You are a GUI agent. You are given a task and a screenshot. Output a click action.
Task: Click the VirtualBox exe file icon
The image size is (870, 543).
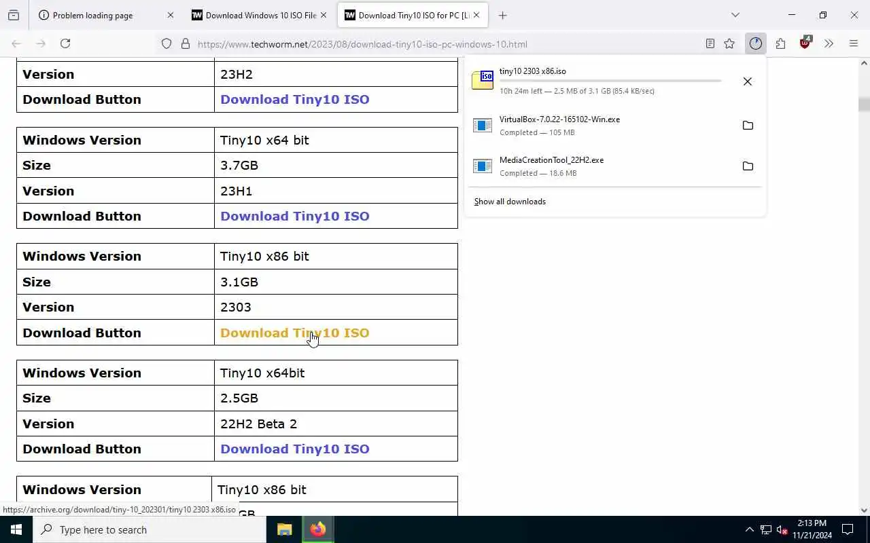[x=483, y=126]
